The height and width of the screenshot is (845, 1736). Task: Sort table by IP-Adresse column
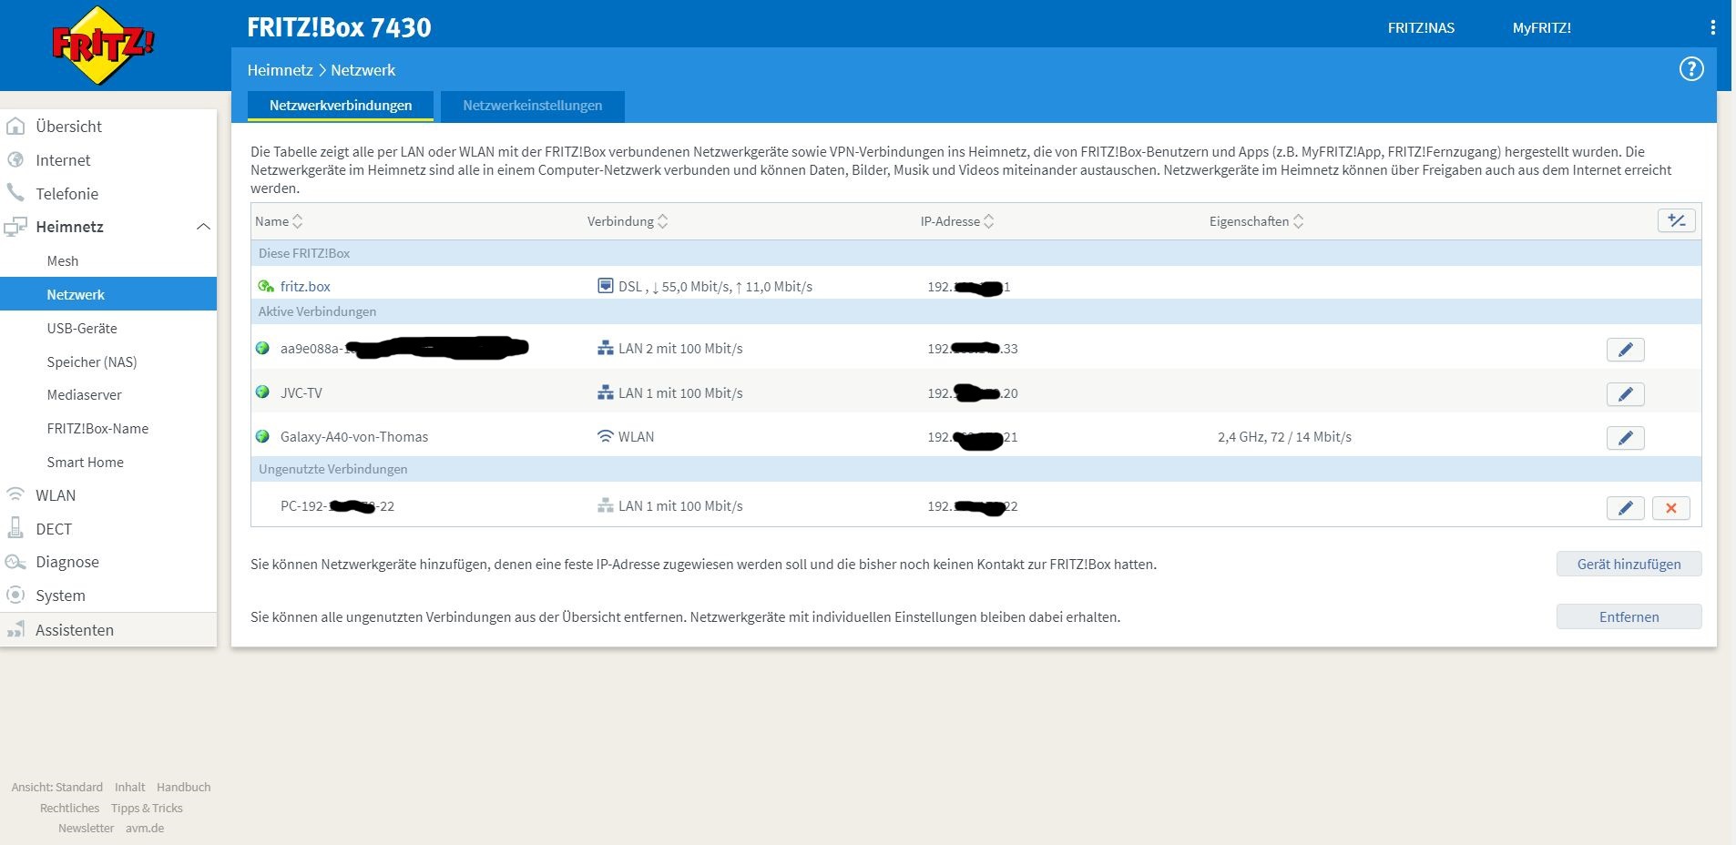[x=957, y=221]
